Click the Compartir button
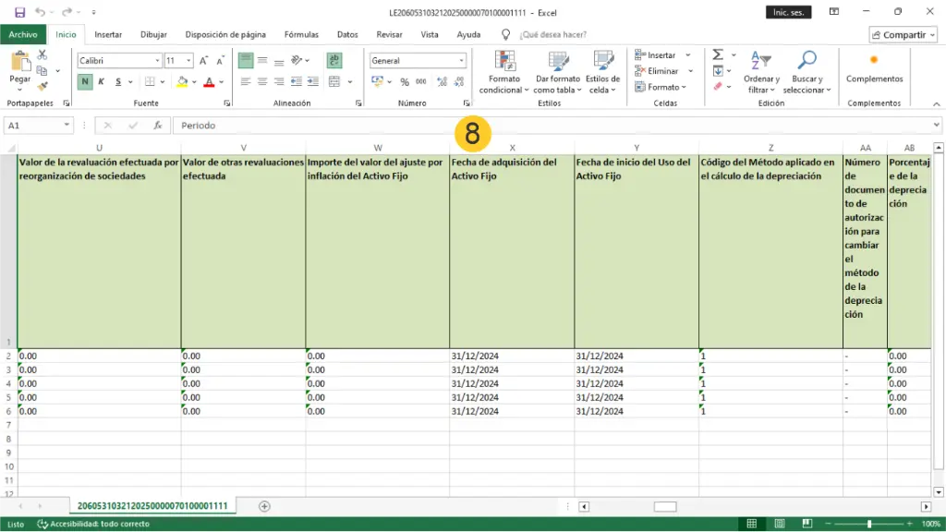 coord(903,34)
